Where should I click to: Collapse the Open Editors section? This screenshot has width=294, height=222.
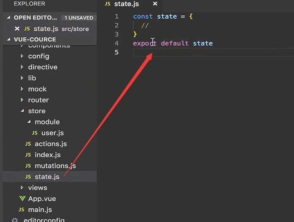[8, 17]
